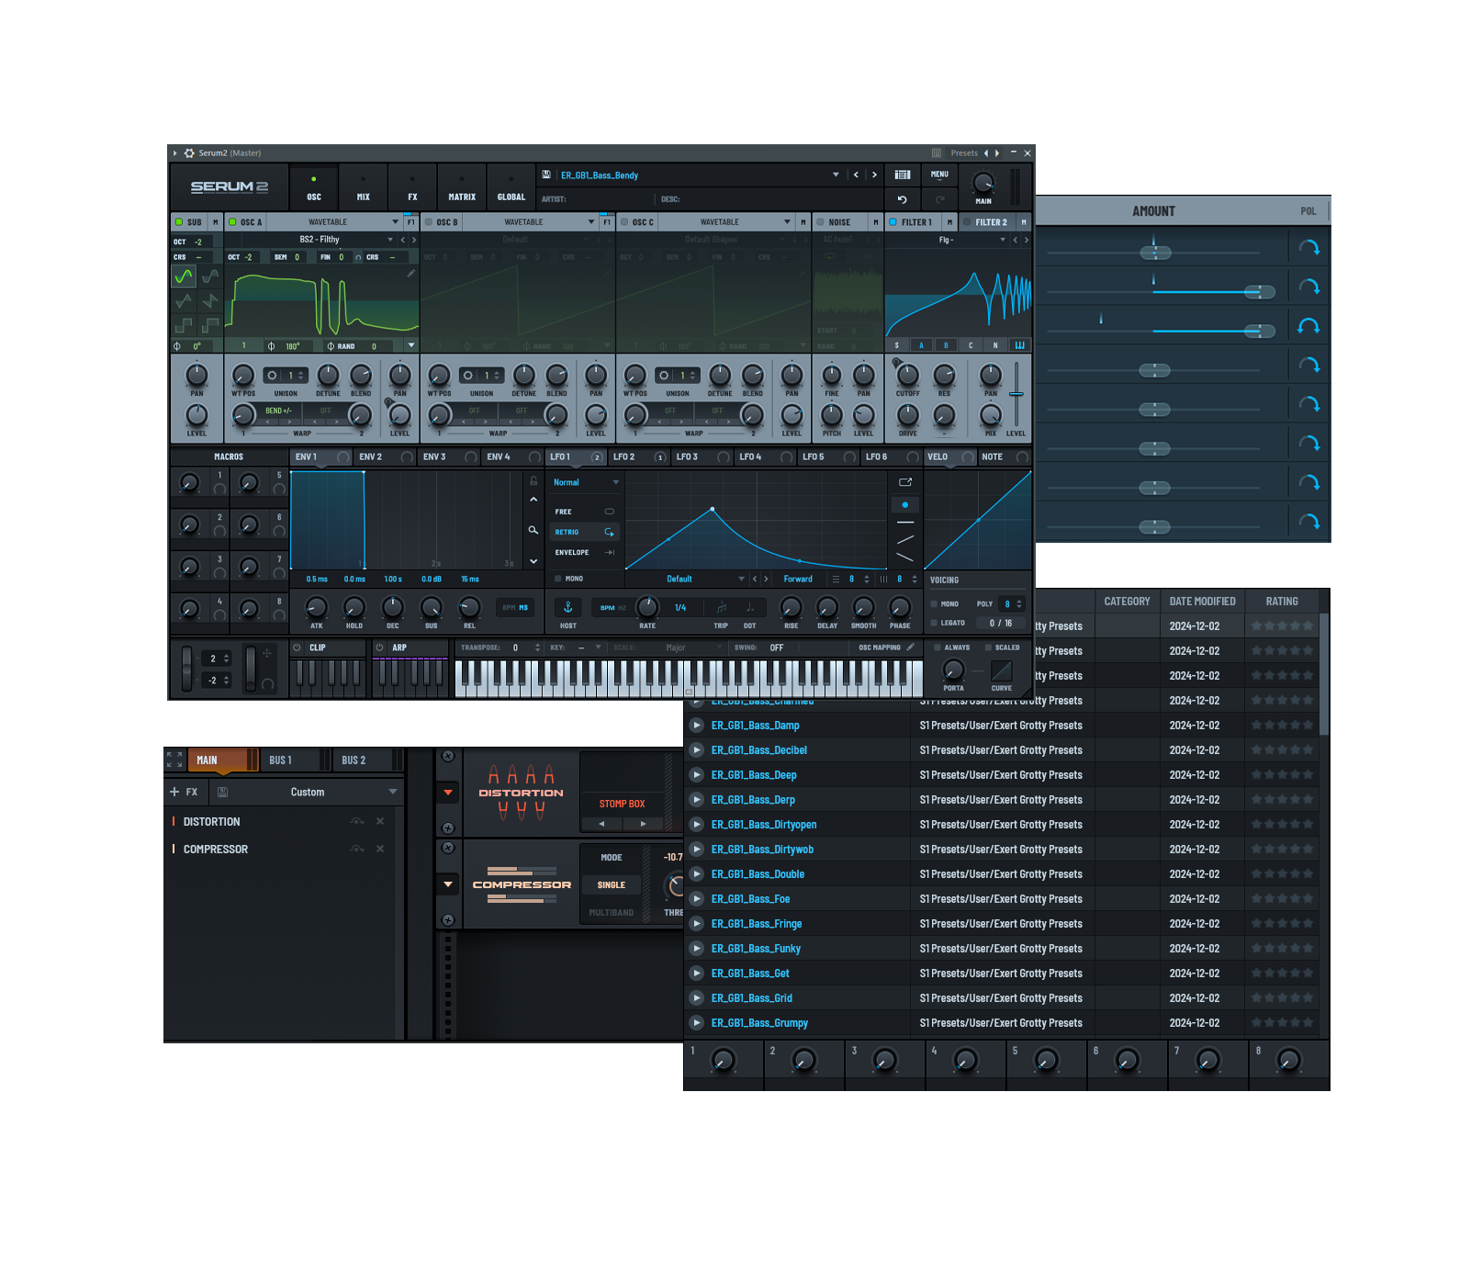Click the undo arrow icon
The width and height of the screenshot is (1482, 1261).
902,199
